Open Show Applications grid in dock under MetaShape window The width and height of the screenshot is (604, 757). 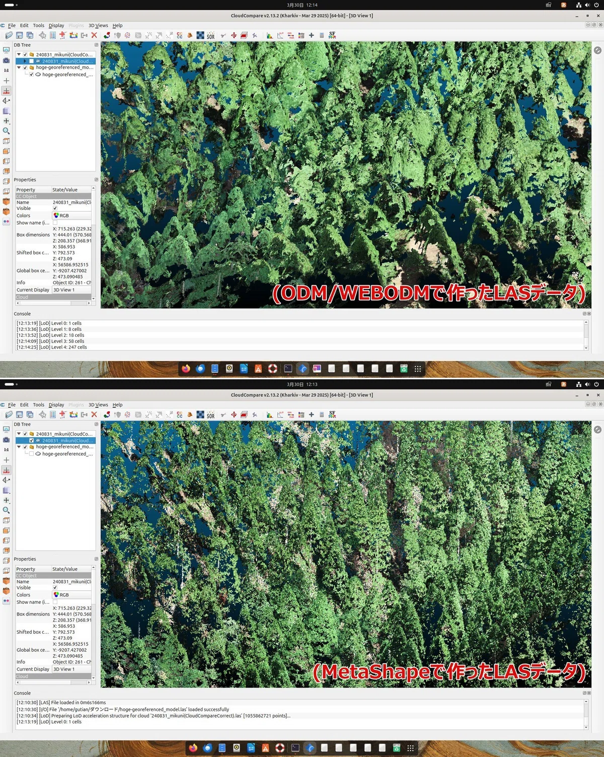[410, 748]
